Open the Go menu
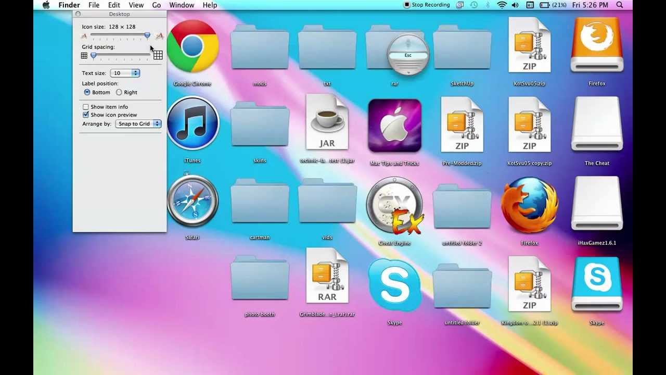 (157, 5)
